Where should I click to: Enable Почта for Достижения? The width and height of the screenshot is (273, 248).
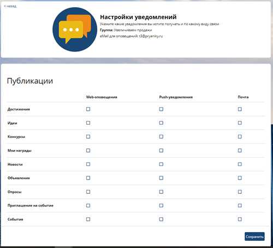(x=240, y=109)
